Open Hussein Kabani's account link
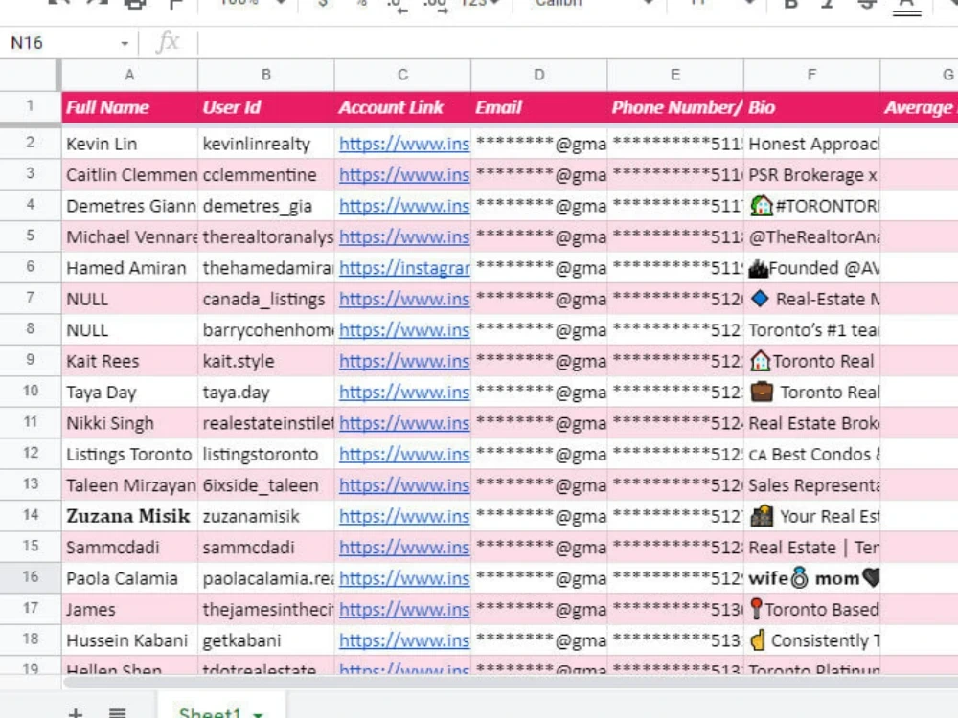This screenshot has width=958, height=718. click(x=404, y=640)
